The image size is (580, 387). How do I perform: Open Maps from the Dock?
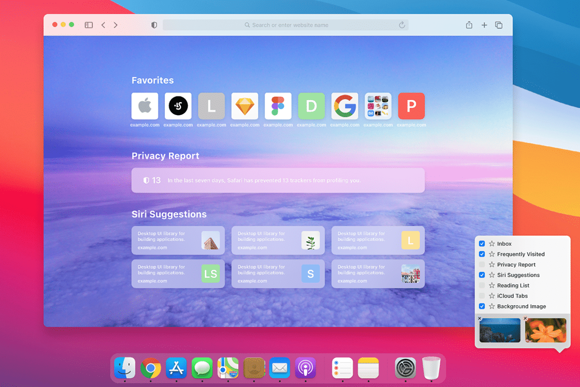[x=228, y=368]
